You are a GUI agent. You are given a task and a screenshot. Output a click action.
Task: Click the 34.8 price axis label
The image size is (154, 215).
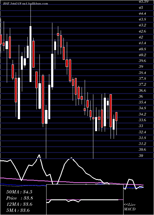[x=142, y=108]
